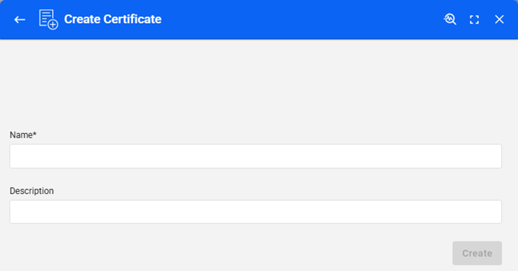
Task: Place cursor in the required Name input
Action: (256, 156)
